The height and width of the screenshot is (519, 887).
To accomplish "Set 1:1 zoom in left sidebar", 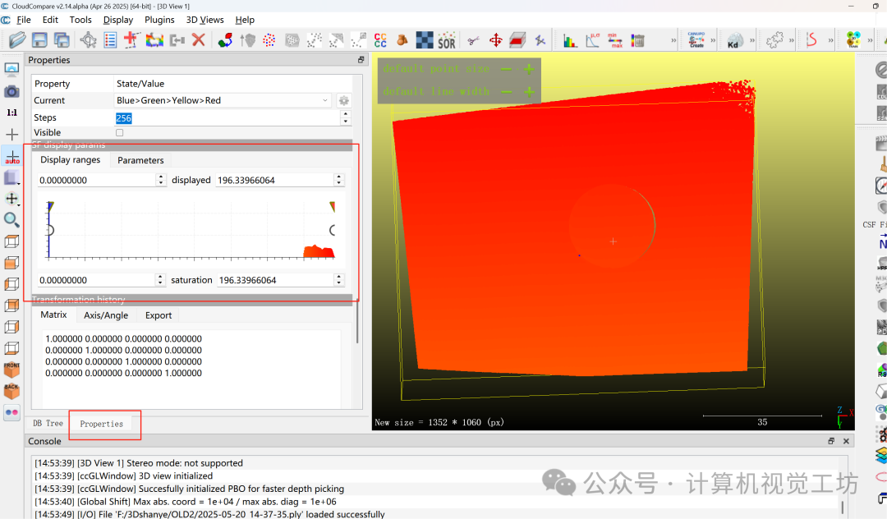I will point(11,113).
